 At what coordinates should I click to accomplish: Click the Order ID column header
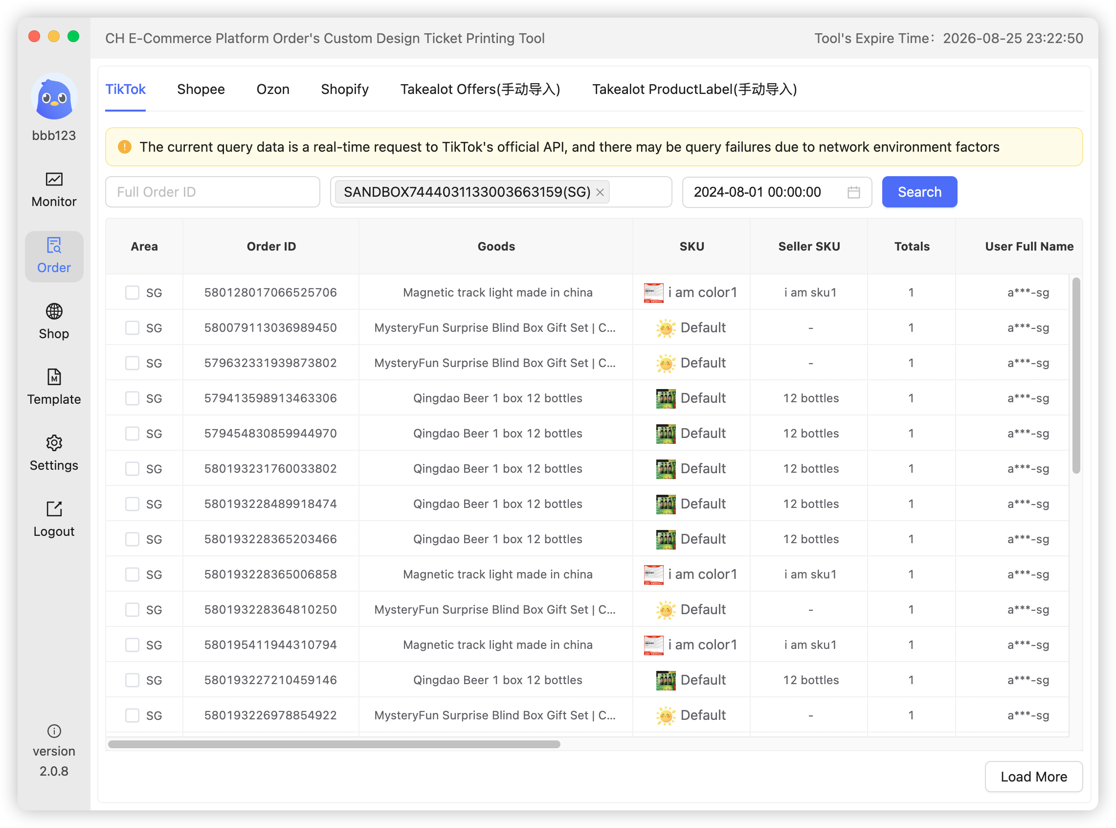[x=271, y=247]
